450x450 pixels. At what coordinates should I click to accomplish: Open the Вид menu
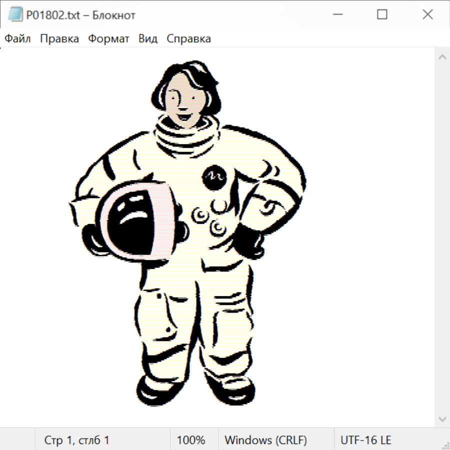[148, 39]
